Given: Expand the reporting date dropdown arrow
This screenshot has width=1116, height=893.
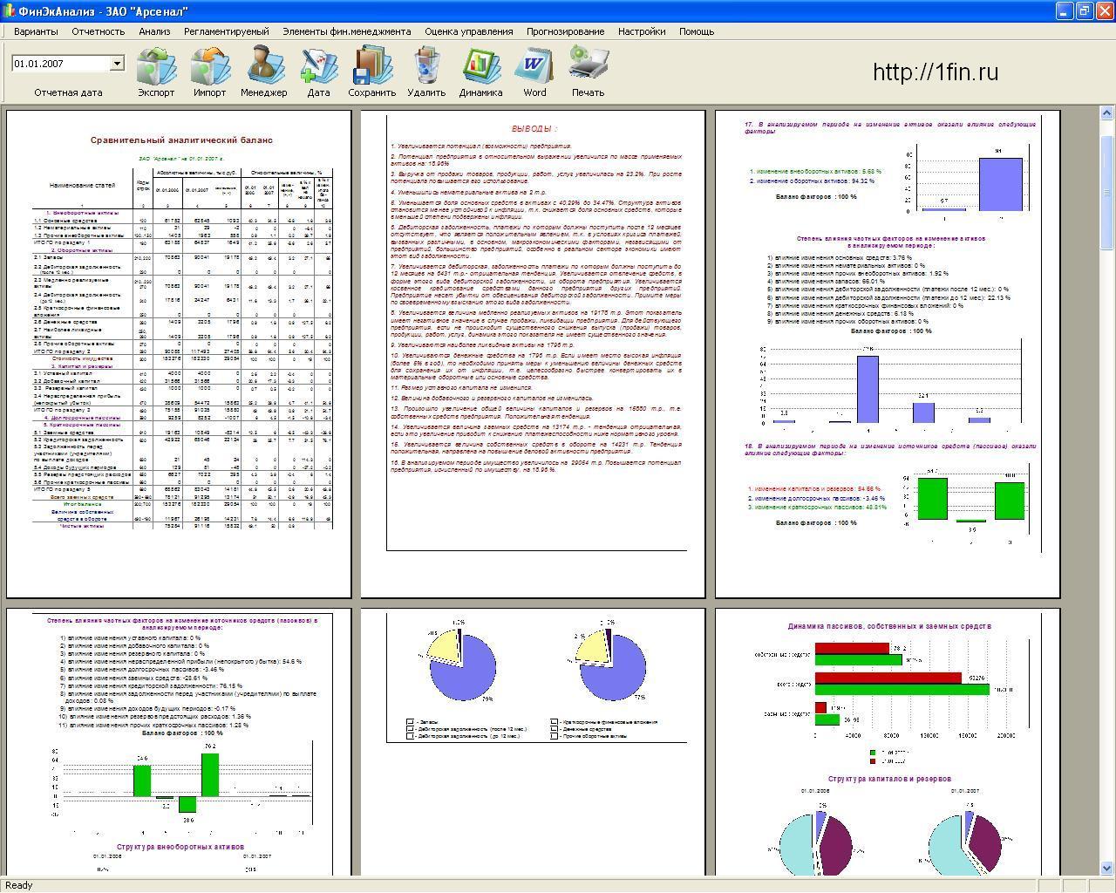Looking at the screenshot, I should click(117, 64).
